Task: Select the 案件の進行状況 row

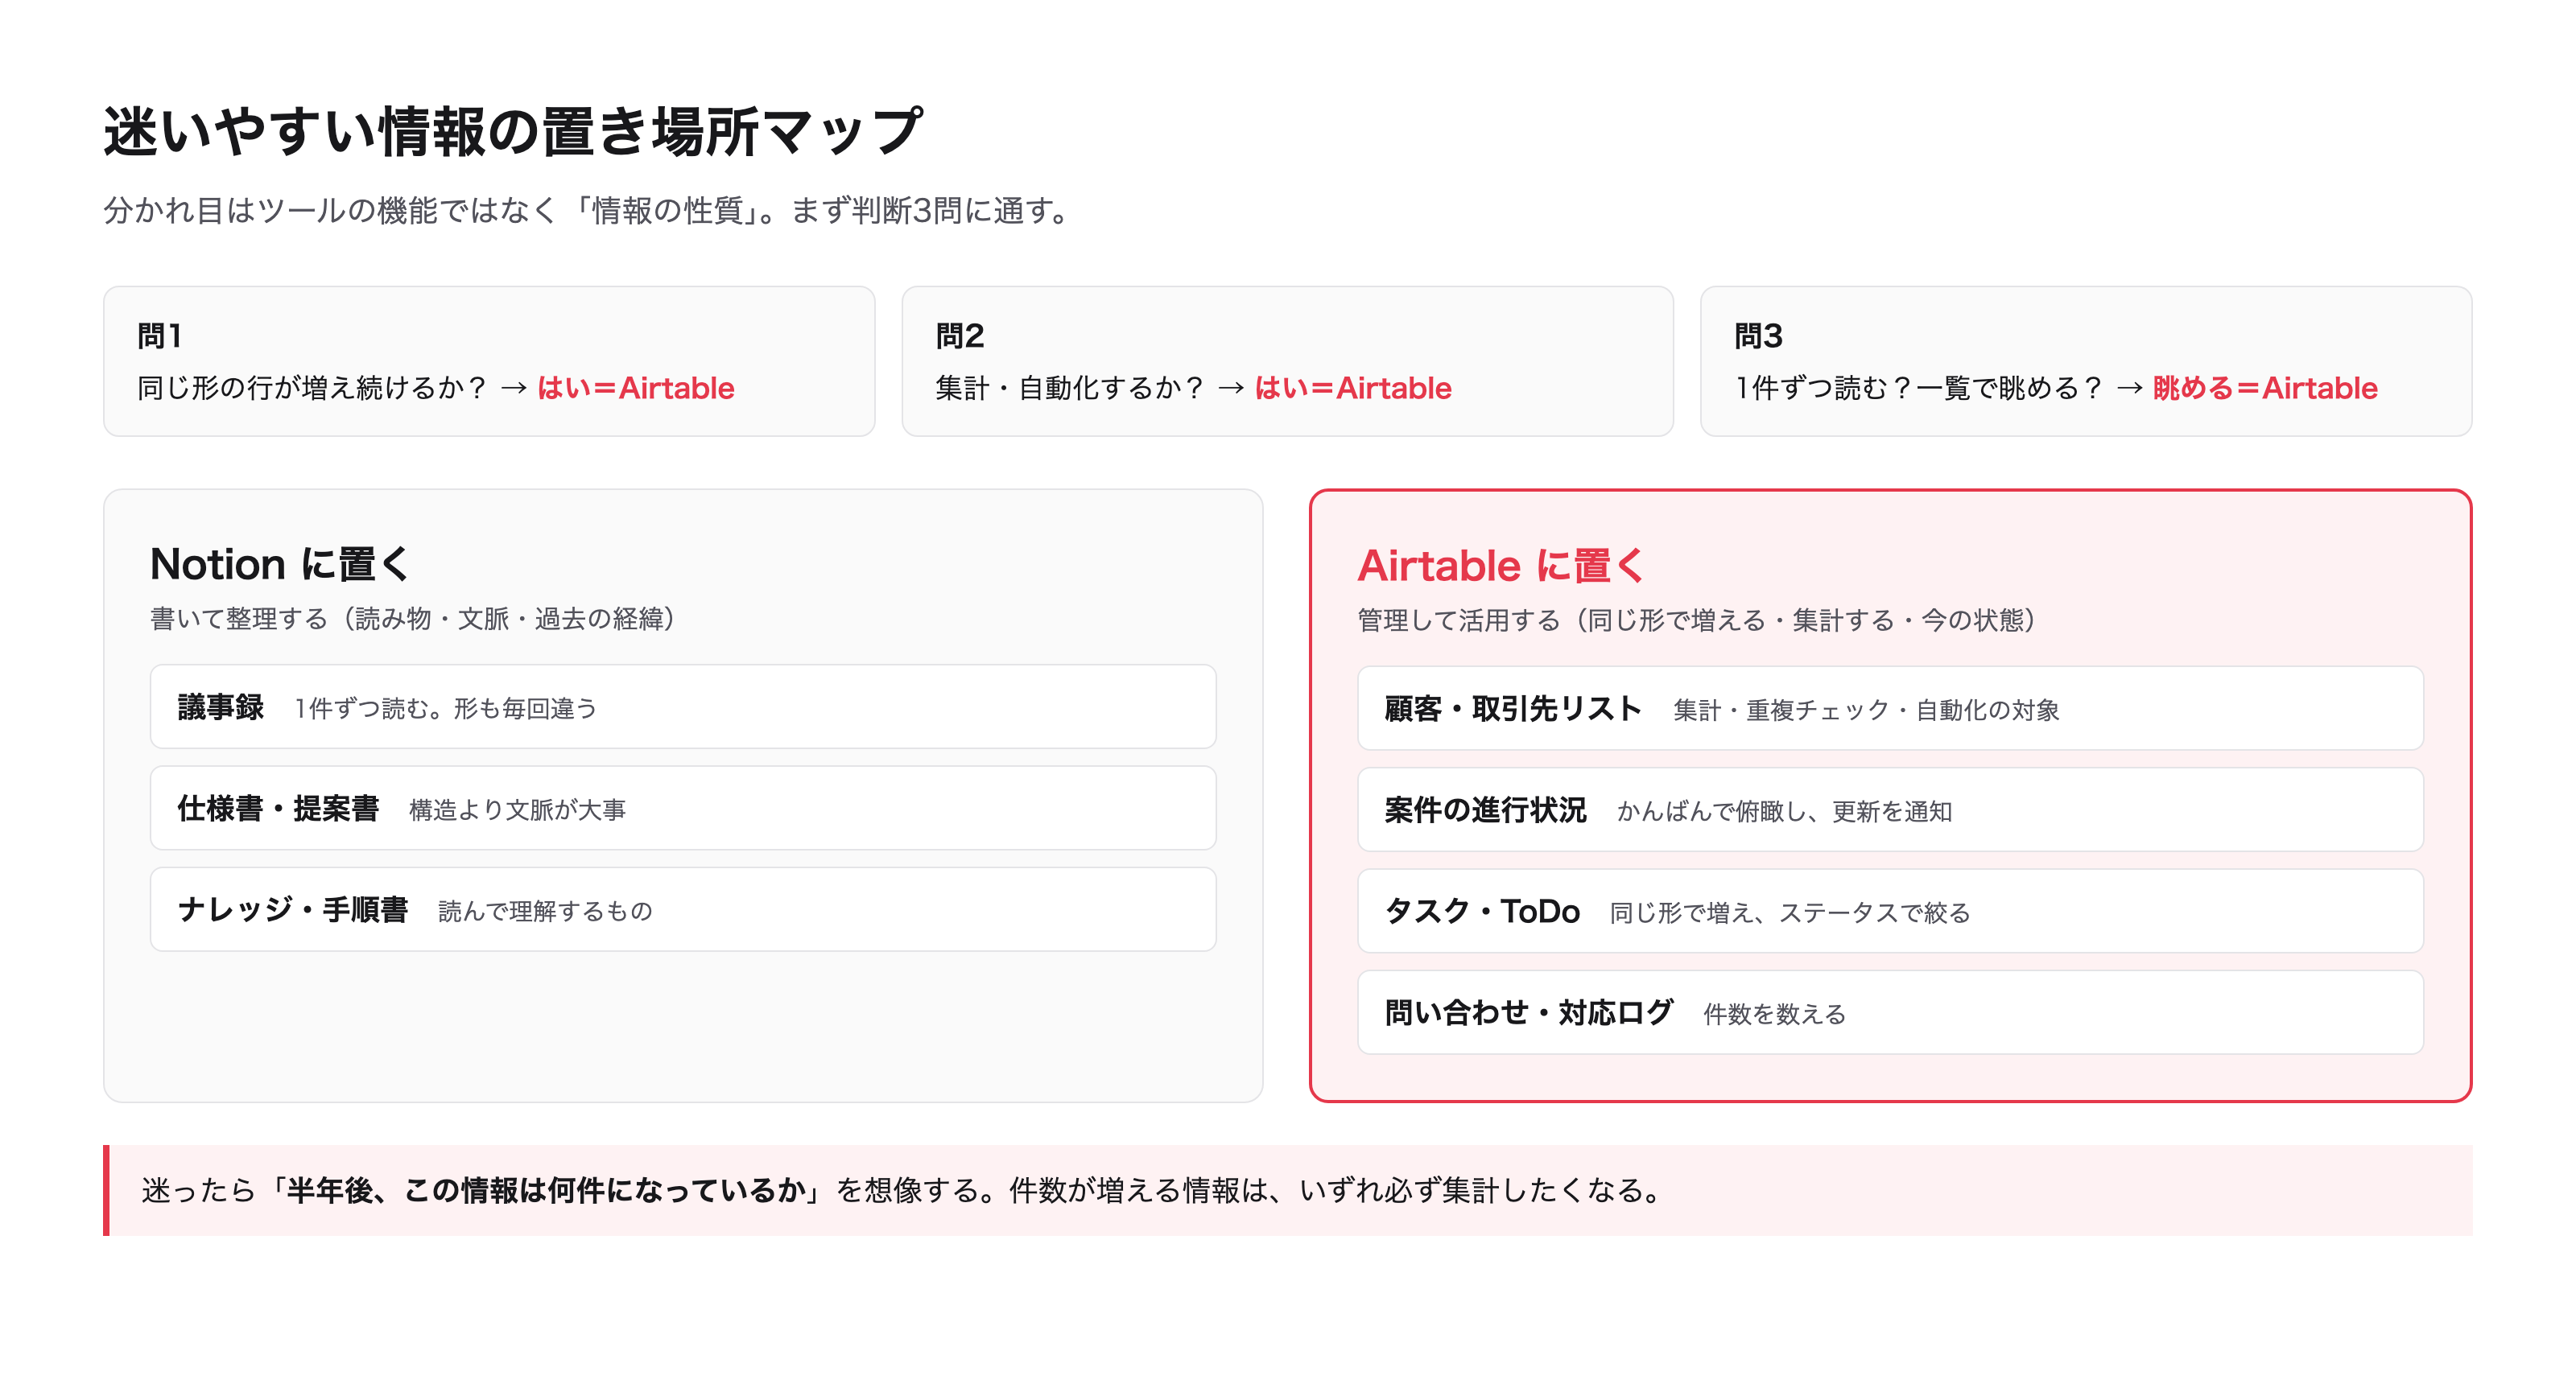Action: click(1890, 809)
